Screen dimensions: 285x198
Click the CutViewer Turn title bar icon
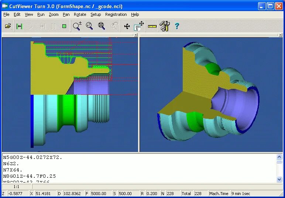(x=5, y=6)
